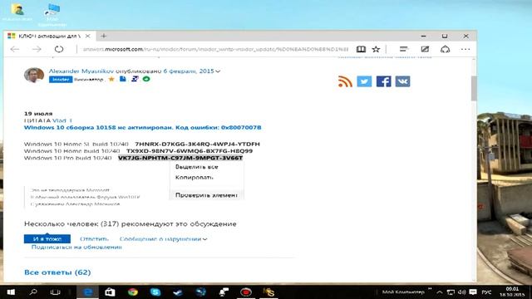
Task: Open Alexander Myasnikov's avatar picture
Action: tap(34, 75)
